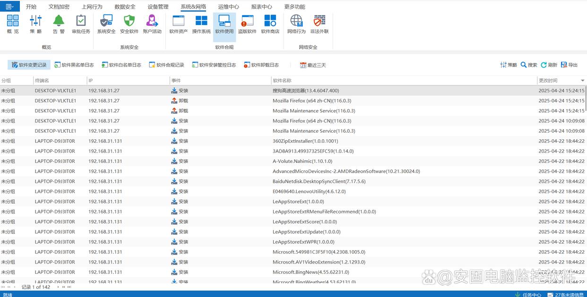The height and width of the screenshot is (297, 587).
Task: Open the 网络行为 globe icon
Action: (296, 24)
